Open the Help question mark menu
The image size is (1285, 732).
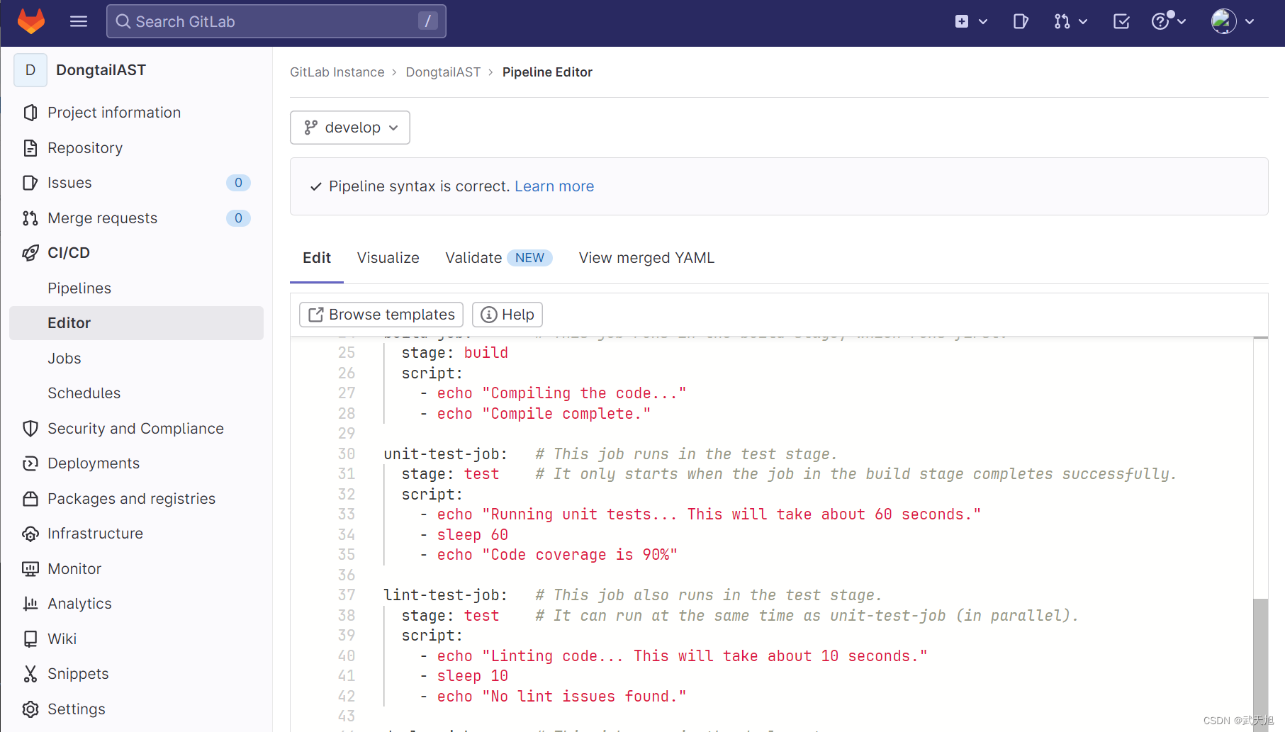point(1168,21)
